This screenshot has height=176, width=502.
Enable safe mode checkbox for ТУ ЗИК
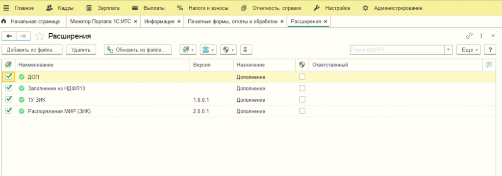tap(302, 100)
